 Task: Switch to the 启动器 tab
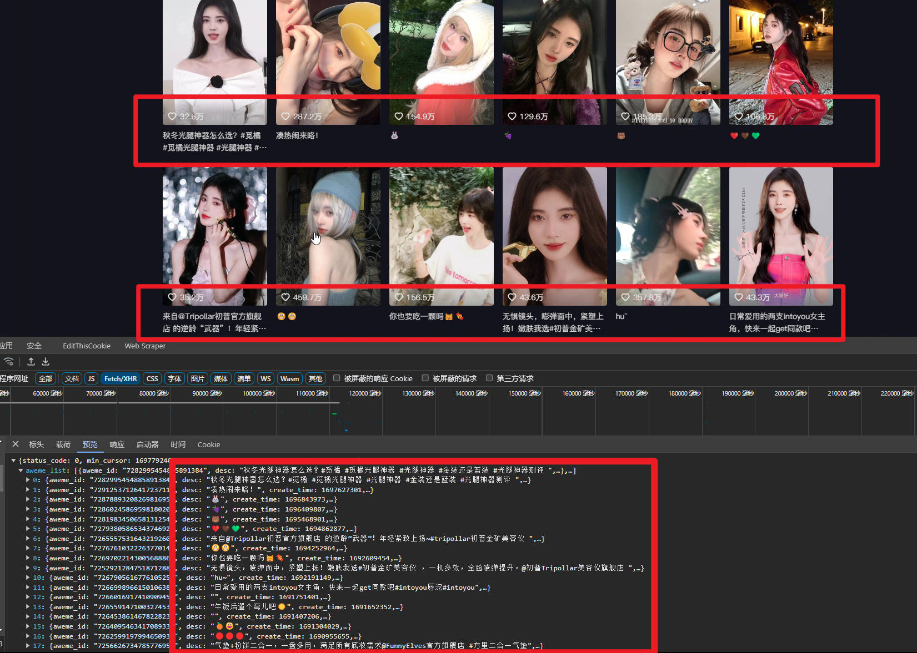147,444
